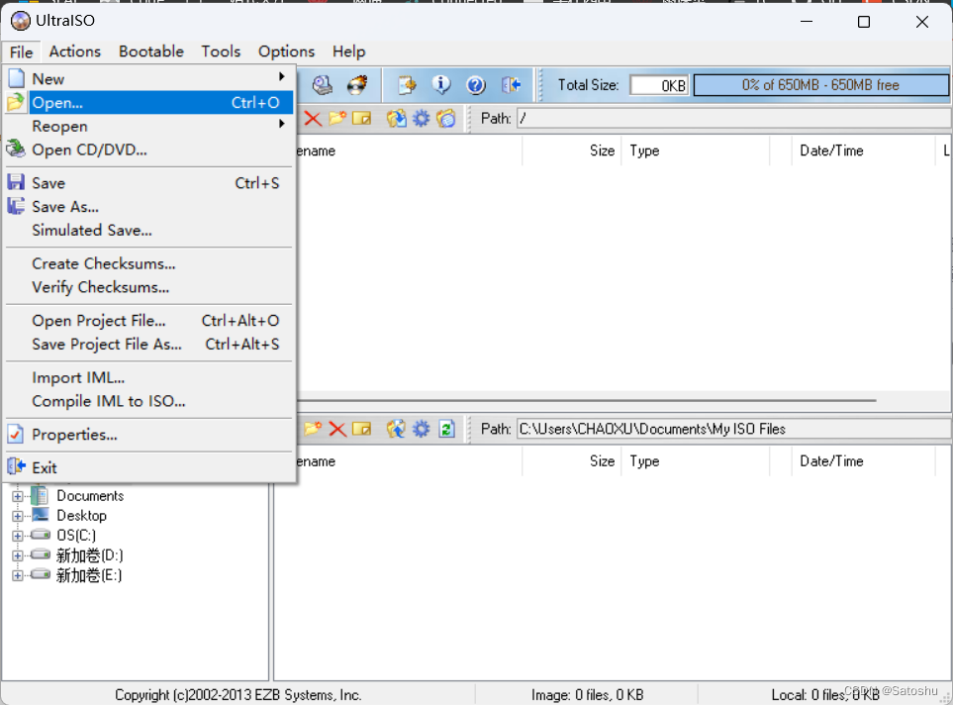Open the Bootable menu

[x=150, y=51]
